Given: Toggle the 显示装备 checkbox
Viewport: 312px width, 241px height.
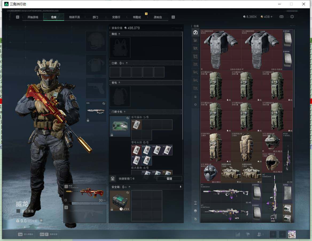Looking at the screenshot, I should coord(18,211).
